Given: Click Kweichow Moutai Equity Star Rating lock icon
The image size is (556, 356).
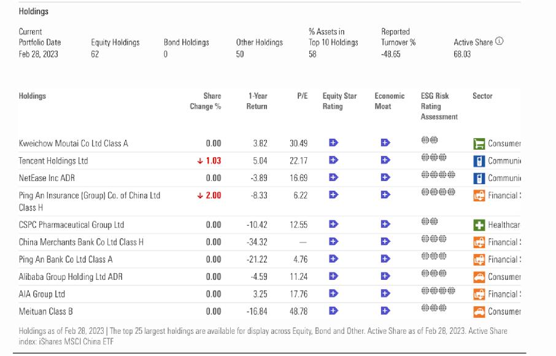Looking at the screenshot, I should click(x=333, y=143).
